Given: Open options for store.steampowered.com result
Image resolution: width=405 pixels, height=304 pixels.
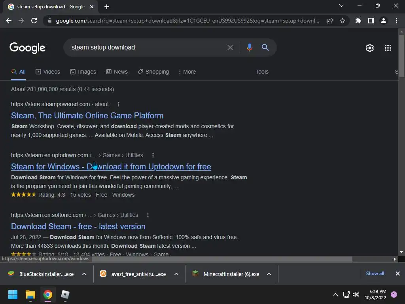Looking at the screenshot, I should pos(119,104).
